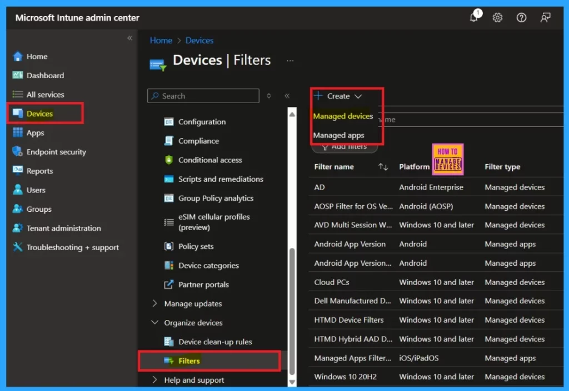Open the settings gear icon
The width and height of the screenshot is (569, 391).
[x=497, y=17]
